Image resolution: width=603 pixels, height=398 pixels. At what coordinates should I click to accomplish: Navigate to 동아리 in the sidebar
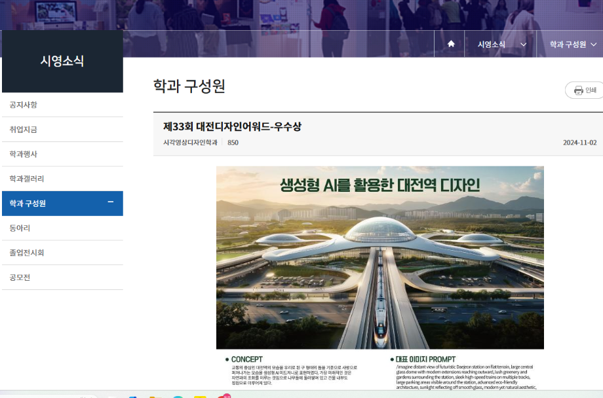coord(20,228)
